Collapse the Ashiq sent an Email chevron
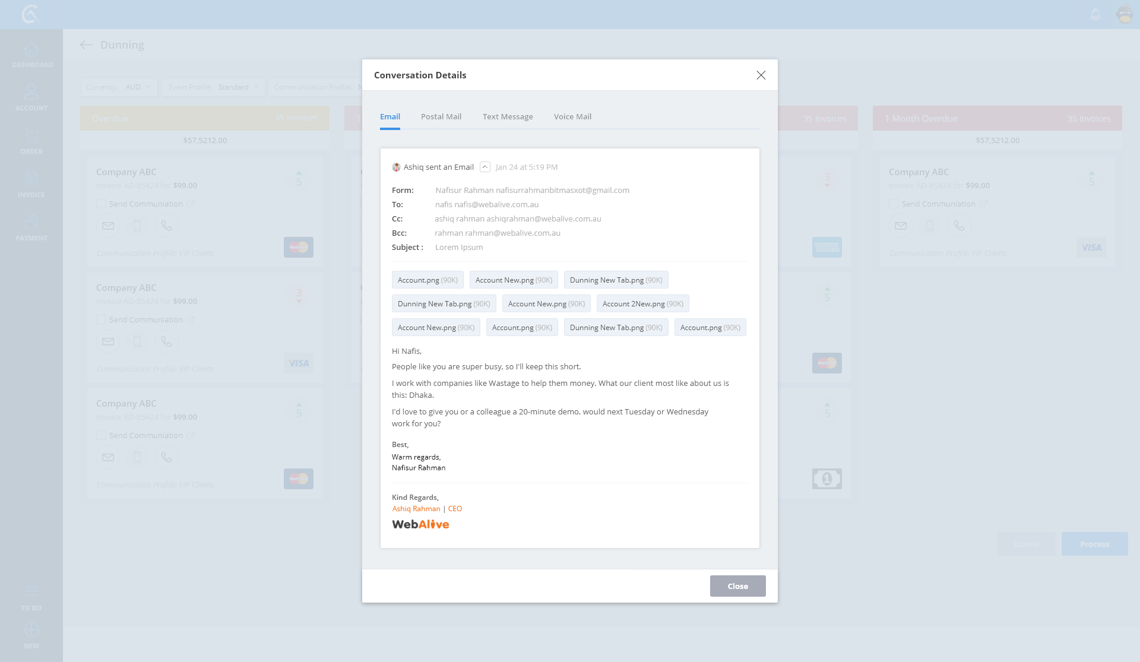The height and width of the screenshot is (662, 1140). [485, 167]
